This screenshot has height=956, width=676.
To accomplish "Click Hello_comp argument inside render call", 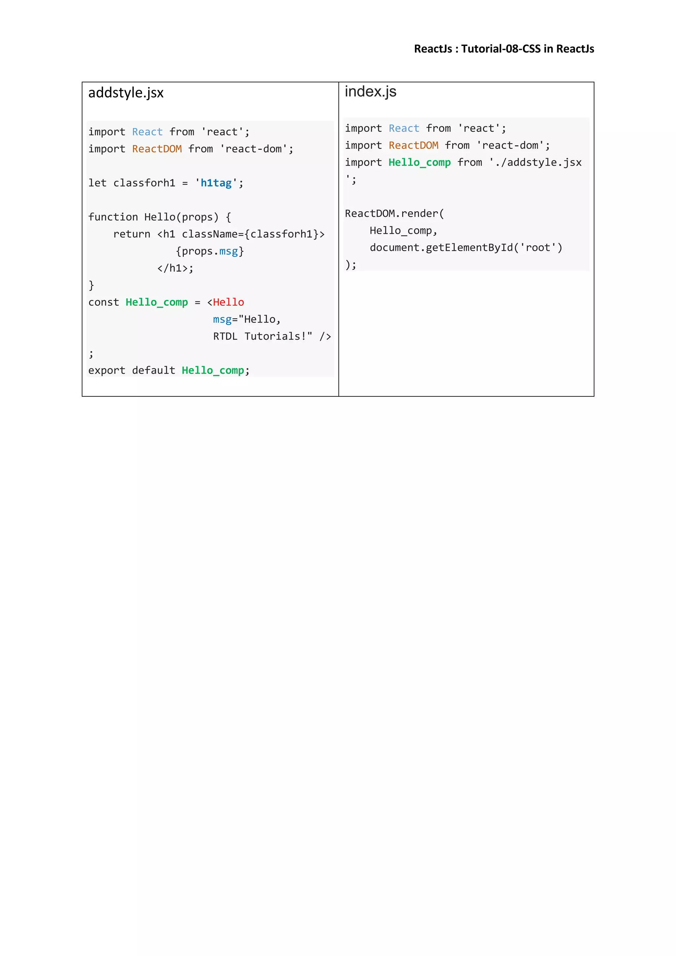I will (x=402, y=231).
